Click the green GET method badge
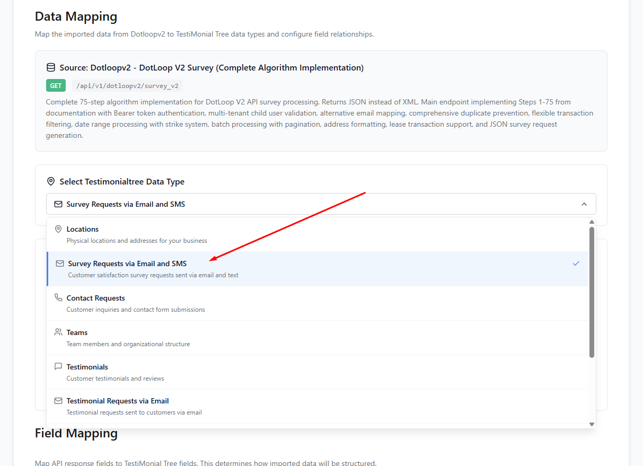 click(x=56, y=85)
